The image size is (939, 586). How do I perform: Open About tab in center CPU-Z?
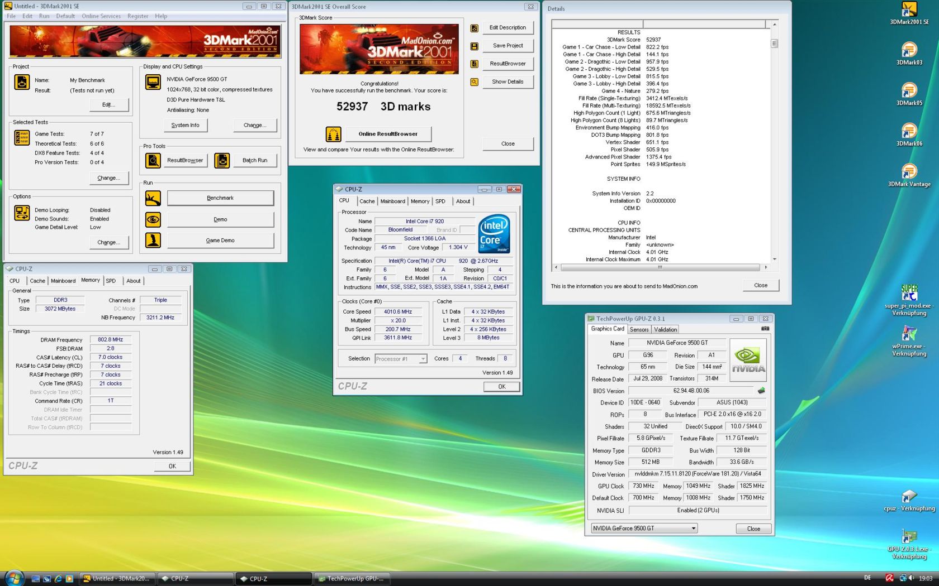[x=463, y=201]
